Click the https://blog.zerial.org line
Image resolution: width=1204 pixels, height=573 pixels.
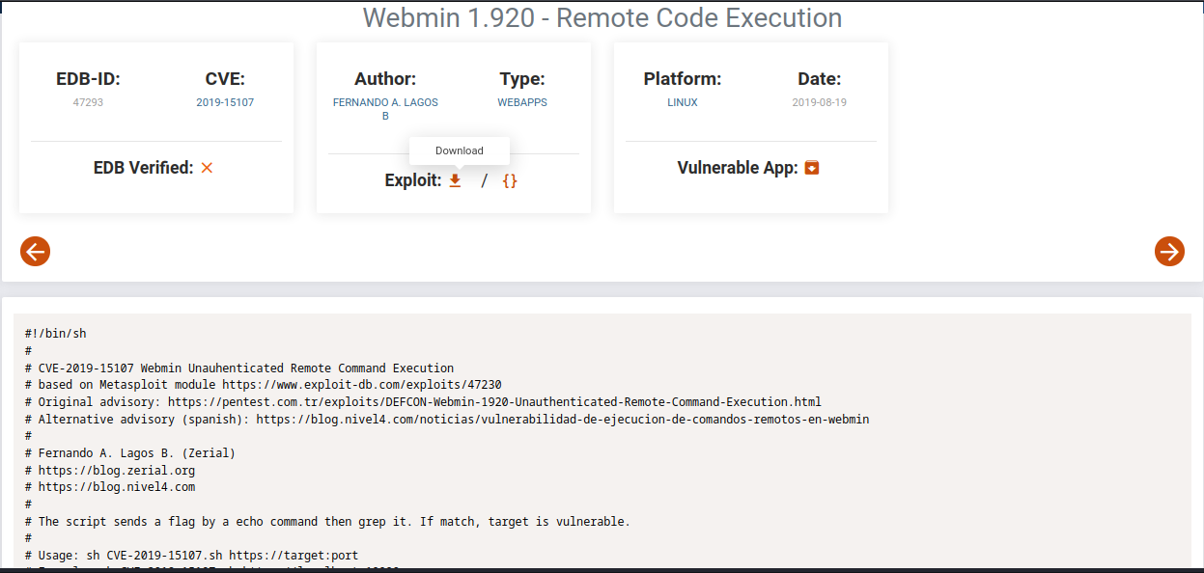point(117,471)
